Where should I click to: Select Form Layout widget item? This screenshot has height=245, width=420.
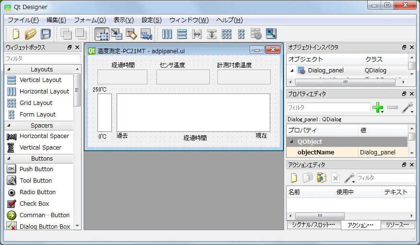tap(37, 114)
